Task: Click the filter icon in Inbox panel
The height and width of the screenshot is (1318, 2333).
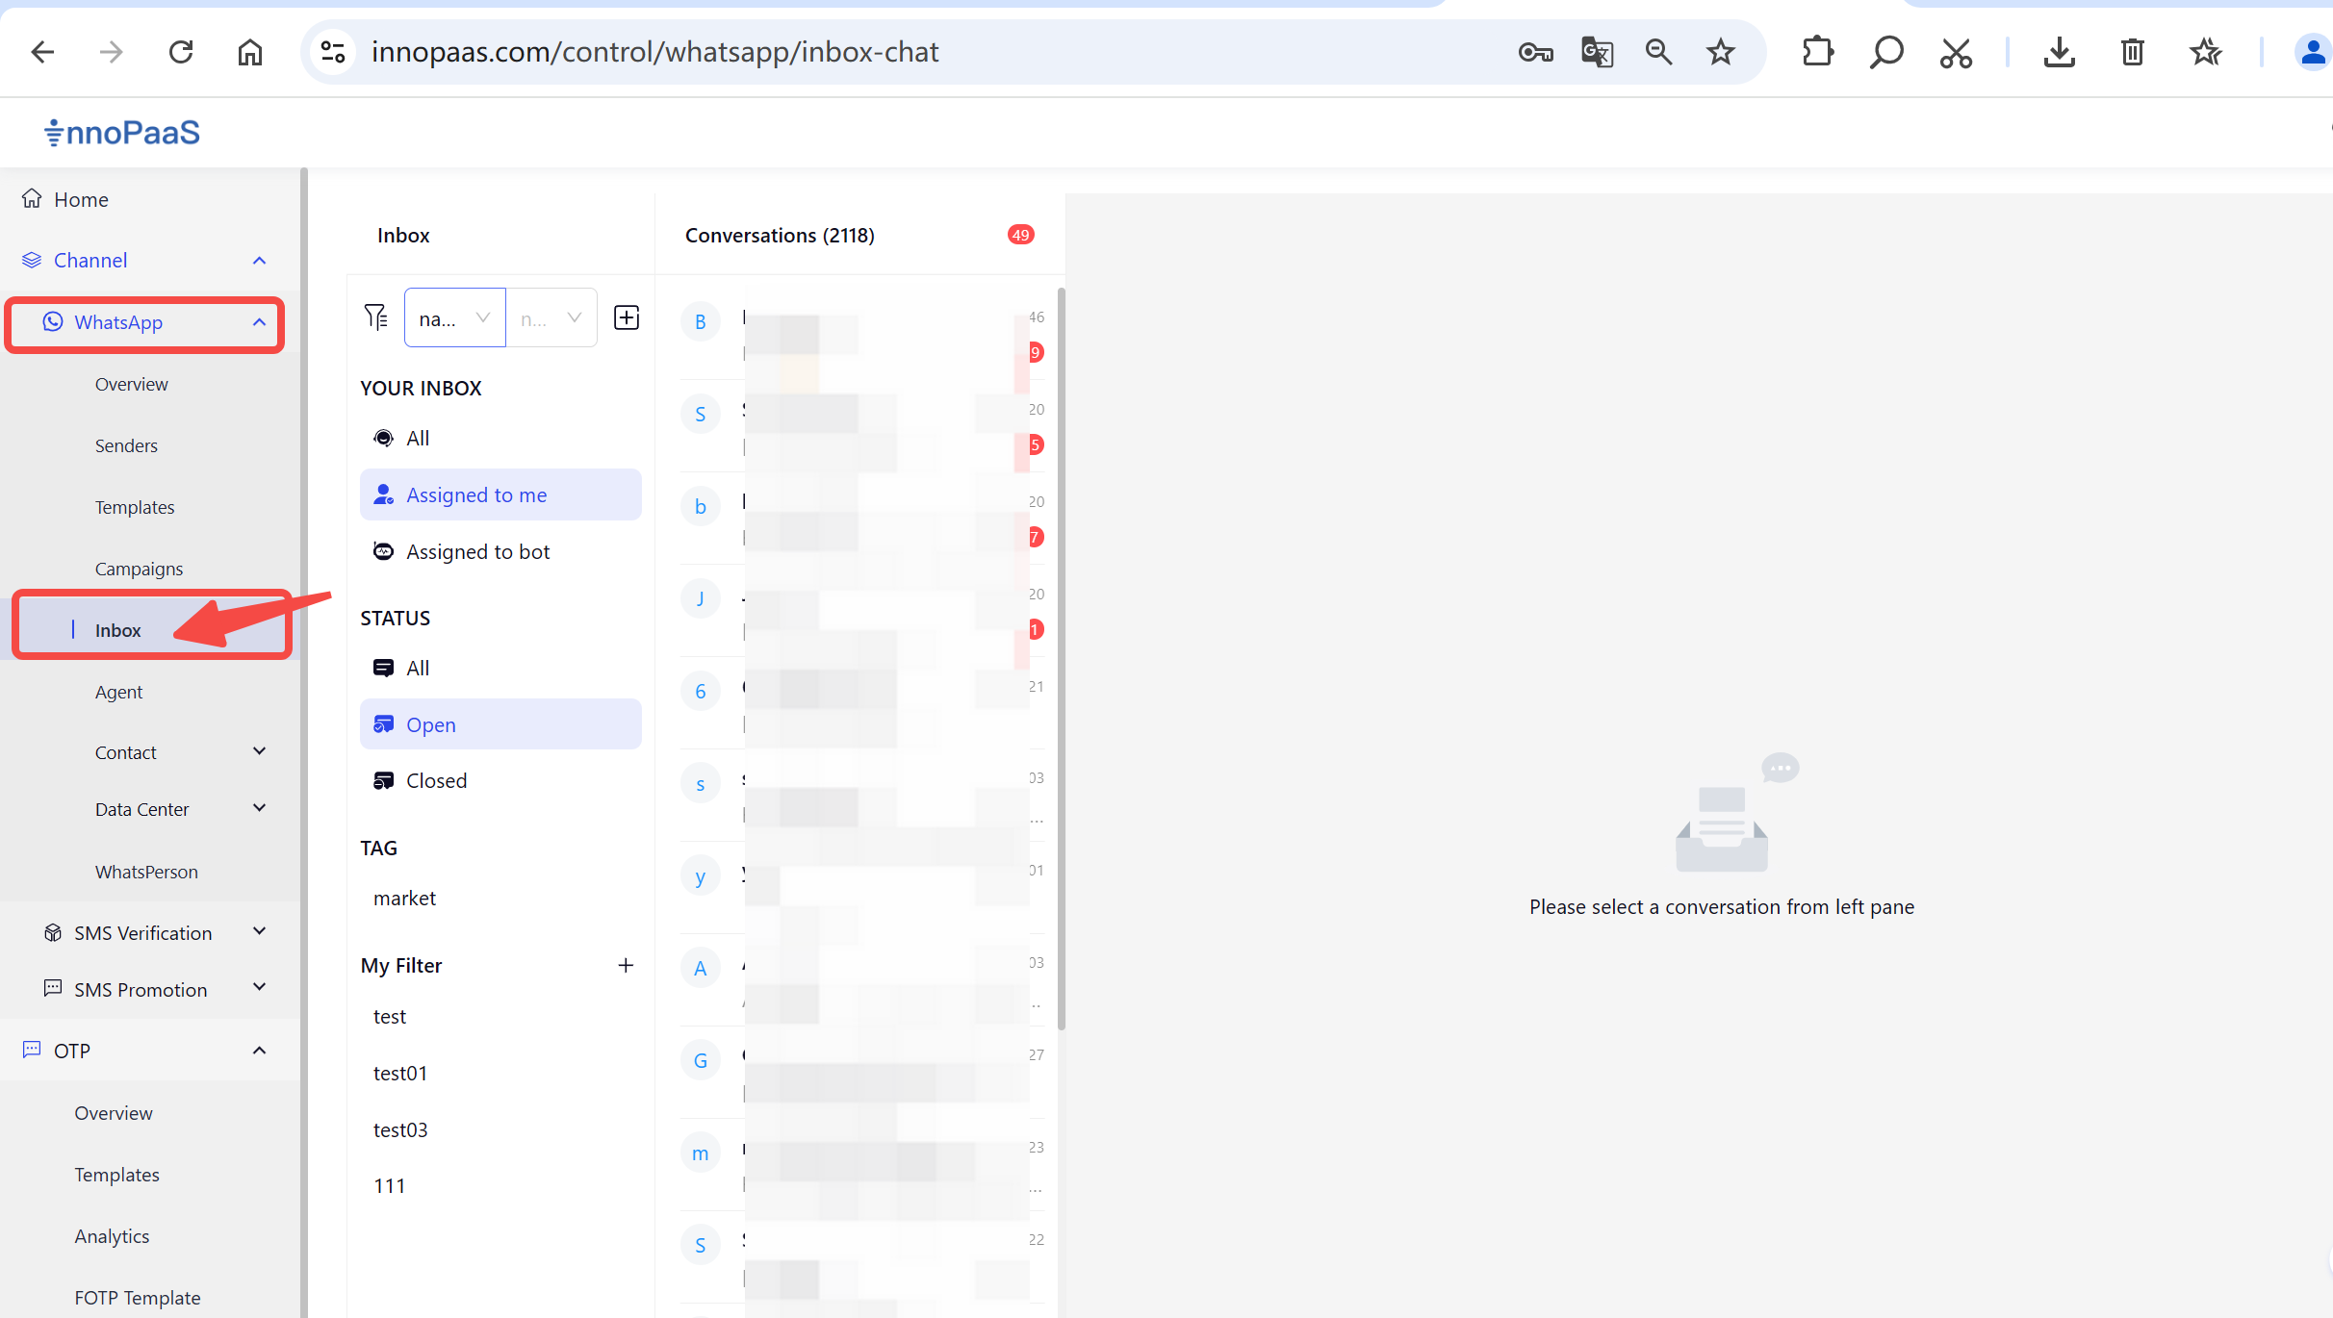Action: click(375, 317)
